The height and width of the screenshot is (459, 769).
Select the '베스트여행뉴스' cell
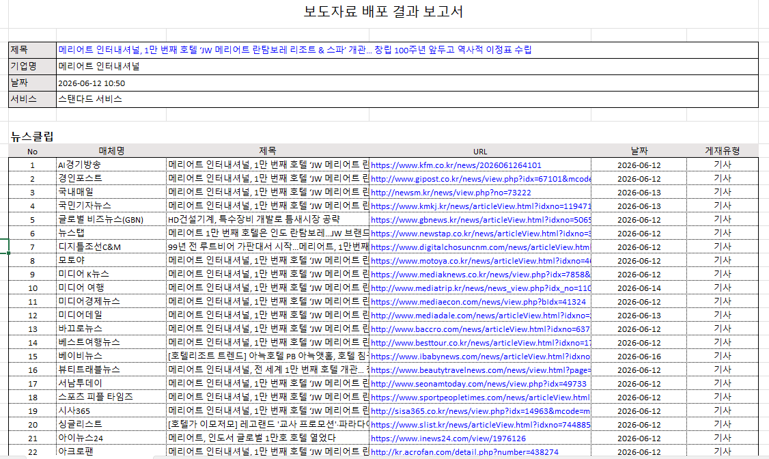tap(111, 343)
